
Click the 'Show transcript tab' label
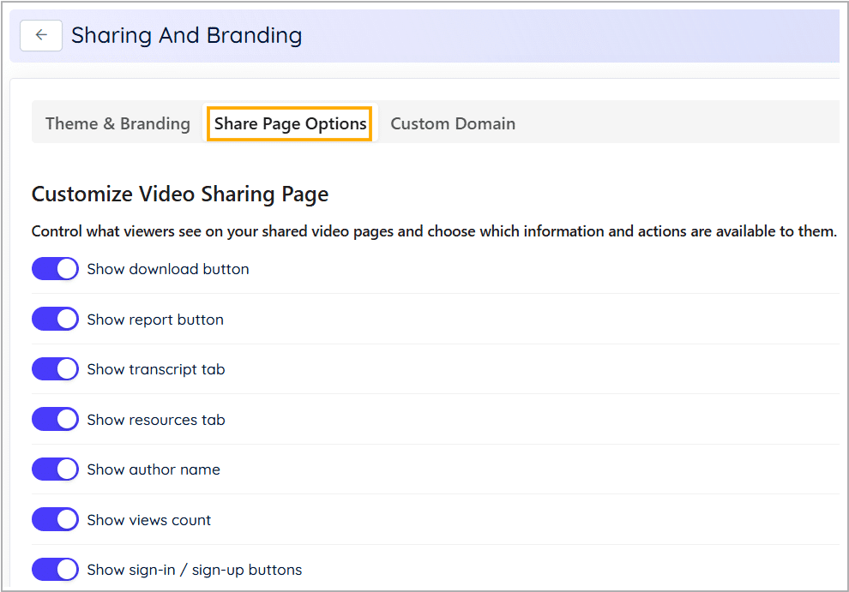(156, 369)
